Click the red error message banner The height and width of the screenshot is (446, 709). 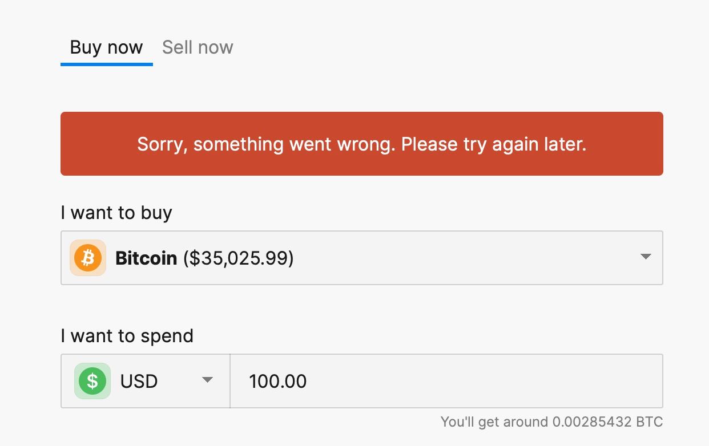point(362,144)
